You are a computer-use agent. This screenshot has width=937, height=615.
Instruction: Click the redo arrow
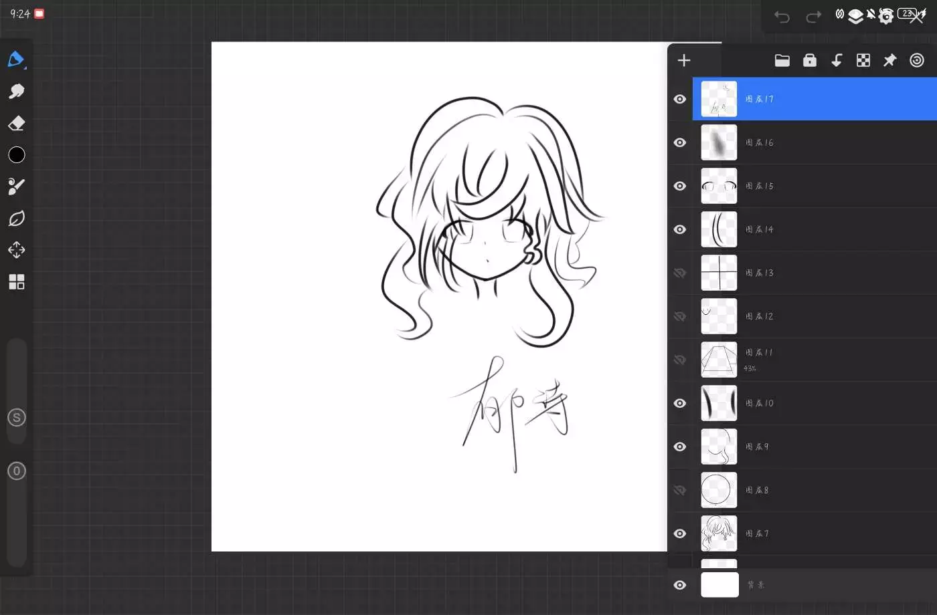813,17
